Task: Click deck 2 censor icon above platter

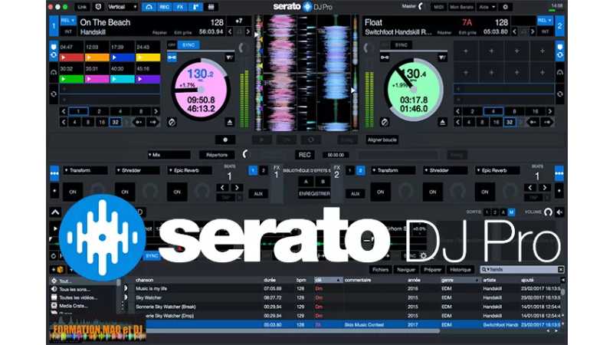Action: point(442,58)
